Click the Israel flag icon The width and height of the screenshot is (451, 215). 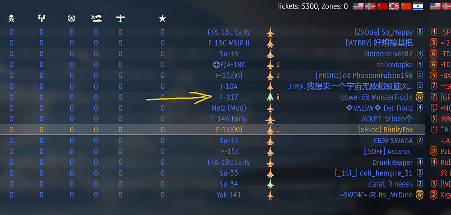[x=418, y=6]
